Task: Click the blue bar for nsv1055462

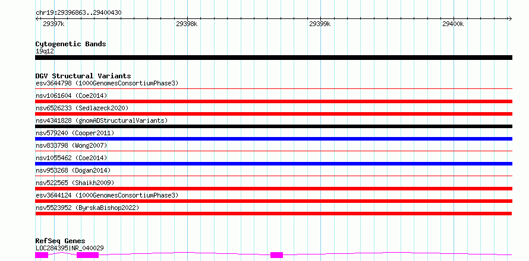Action: (x=273, y=164)
